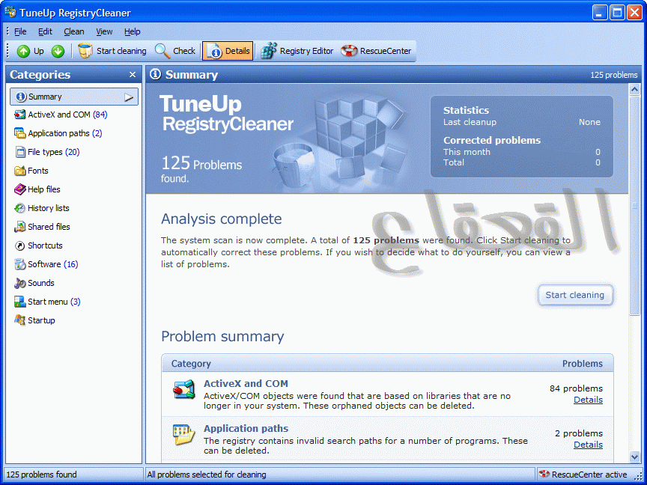Select the Shortcuts arrow icon

[19, 245]
